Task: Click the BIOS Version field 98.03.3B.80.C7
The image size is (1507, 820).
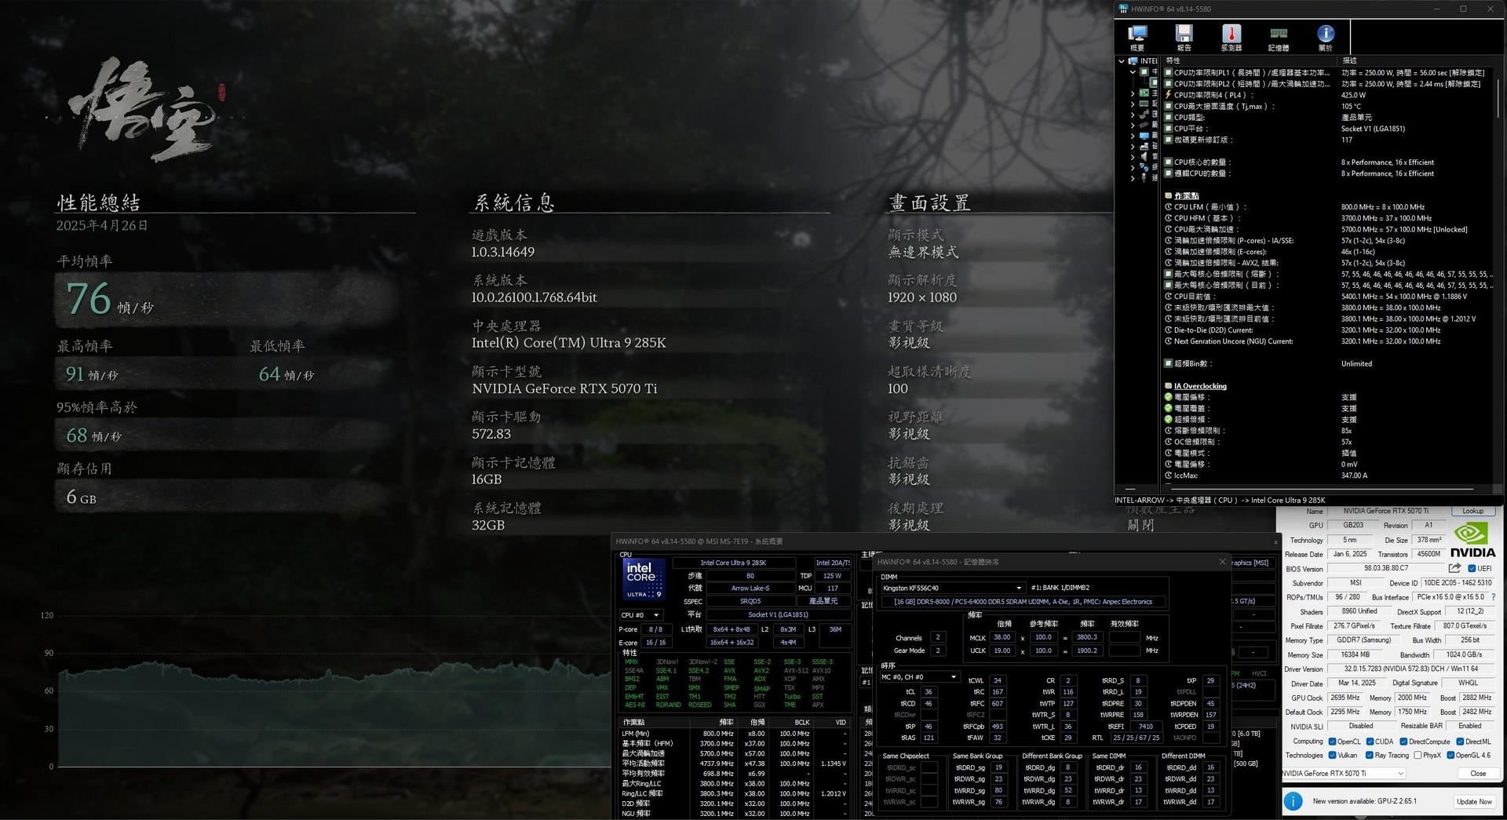Action: (1385, 569)
